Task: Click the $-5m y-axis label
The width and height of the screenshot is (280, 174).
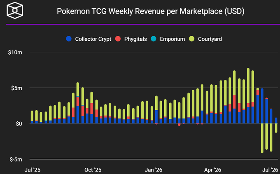Action: click(x=16, y=159)
